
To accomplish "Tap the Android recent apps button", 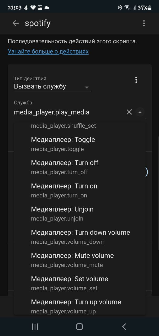I will [x=35, y=327].
